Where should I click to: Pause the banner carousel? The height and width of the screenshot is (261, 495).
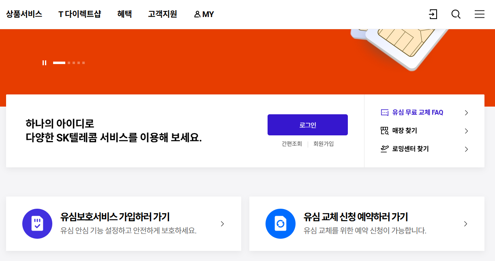[45, 63]
